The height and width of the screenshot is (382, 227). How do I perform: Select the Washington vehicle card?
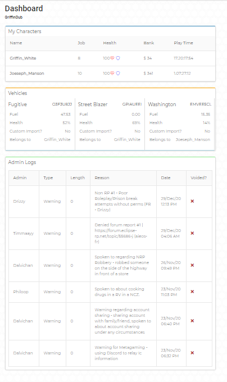tap(180, 124)
